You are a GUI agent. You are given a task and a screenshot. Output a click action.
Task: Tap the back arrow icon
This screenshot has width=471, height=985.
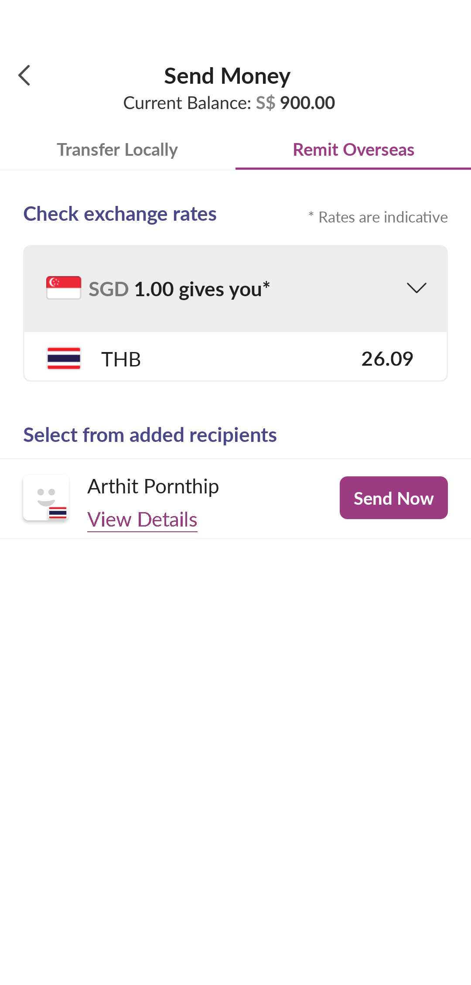coord(24,75)
